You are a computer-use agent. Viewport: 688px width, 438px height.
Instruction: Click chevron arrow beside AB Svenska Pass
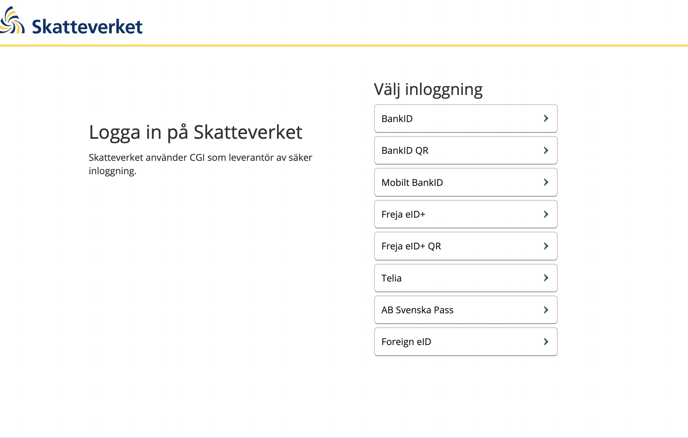pyautogui.click(x=546, y=310)
